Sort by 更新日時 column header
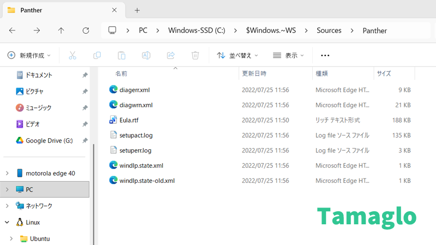The image size is (436, 245). (255, 73)
